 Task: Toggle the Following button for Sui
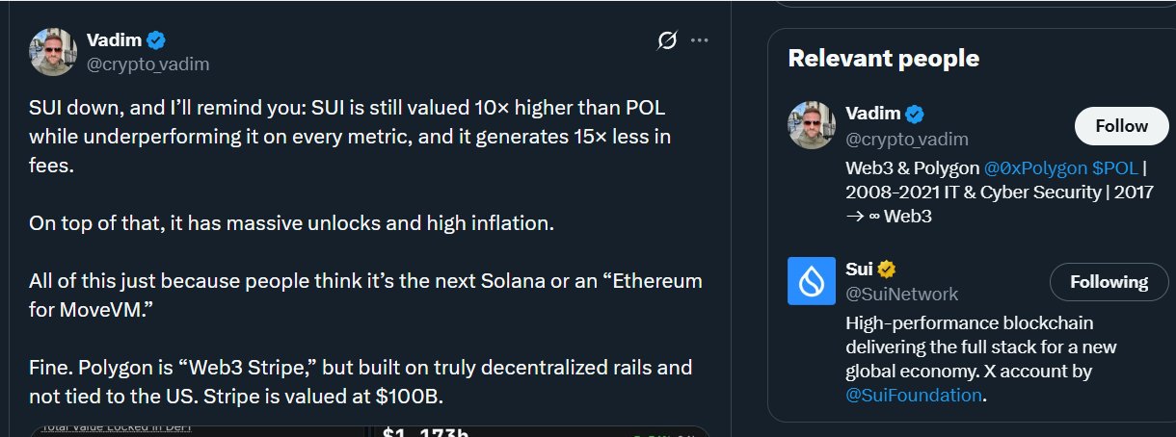(x=1108, y=282)
